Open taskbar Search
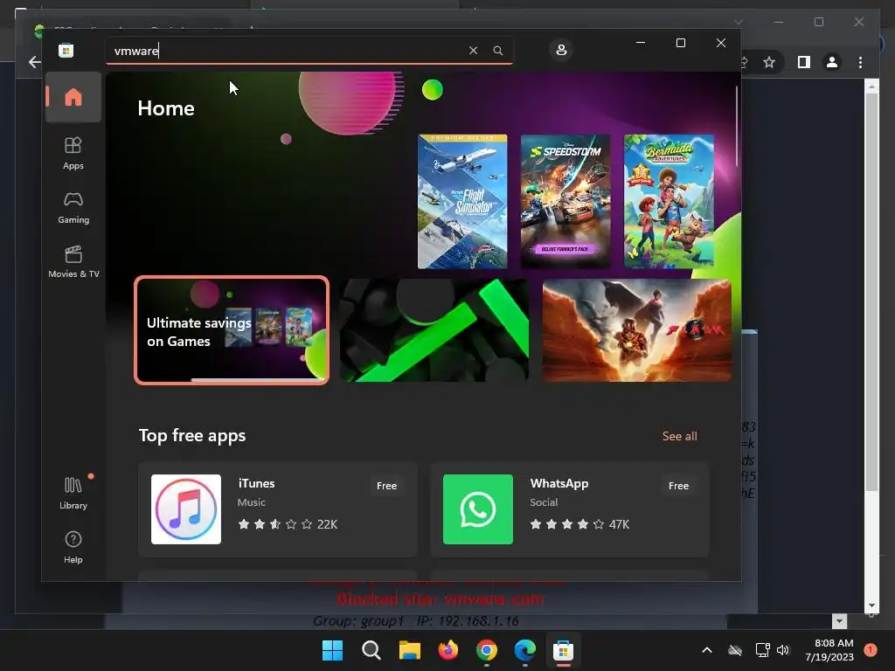The width and height of the screenshot is (895, 671). pyautogui.click(x=371, y=650)
